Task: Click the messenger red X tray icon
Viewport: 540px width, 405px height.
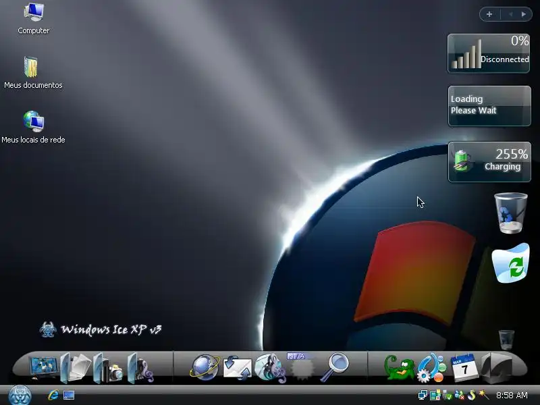Action: (460, 395)
